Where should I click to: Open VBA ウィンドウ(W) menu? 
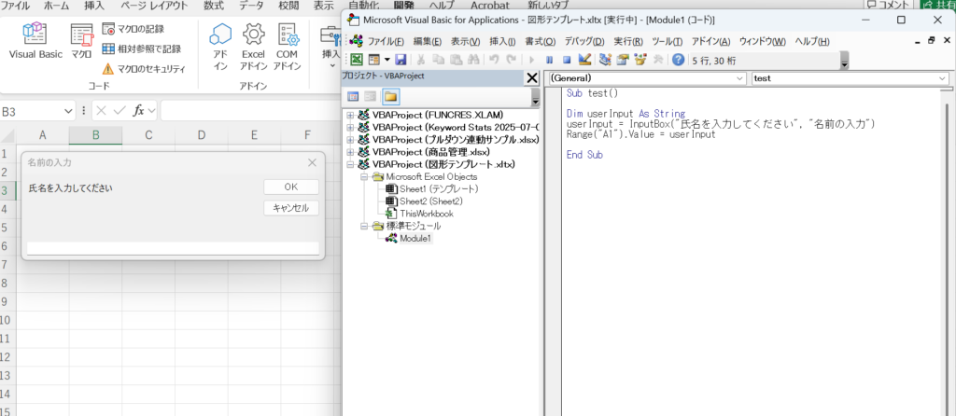(762, 41)
